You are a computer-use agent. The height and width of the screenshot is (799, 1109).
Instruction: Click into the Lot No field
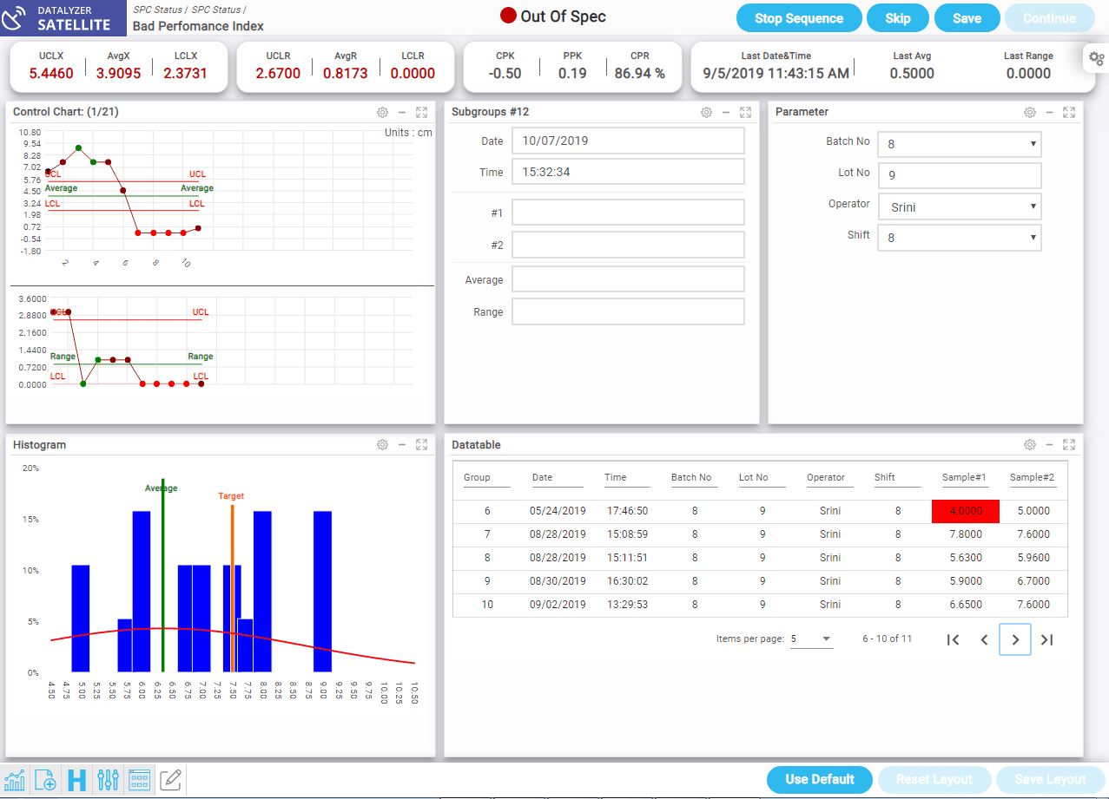960,174
